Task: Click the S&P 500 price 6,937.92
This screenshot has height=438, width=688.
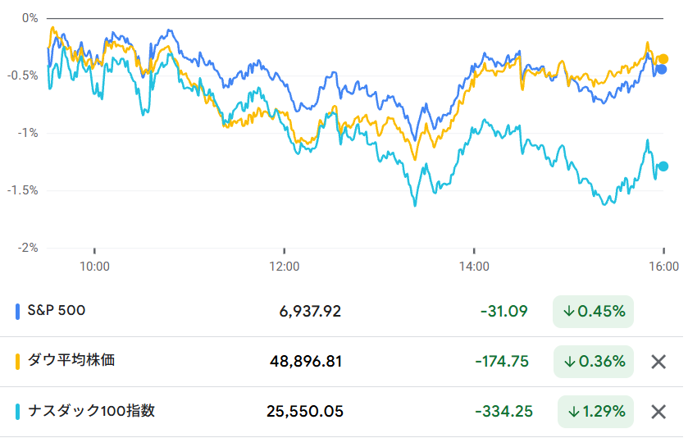Action: click(310, 312)
